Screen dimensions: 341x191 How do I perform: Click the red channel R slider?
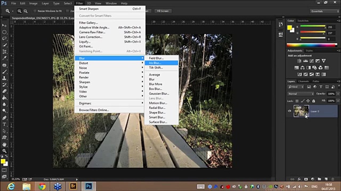(x=312, y=26)
